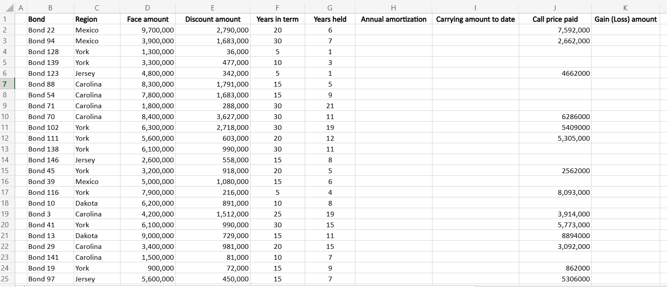Select row 25 header
Screen dimensions: 667x287
[x=7, y=279]
